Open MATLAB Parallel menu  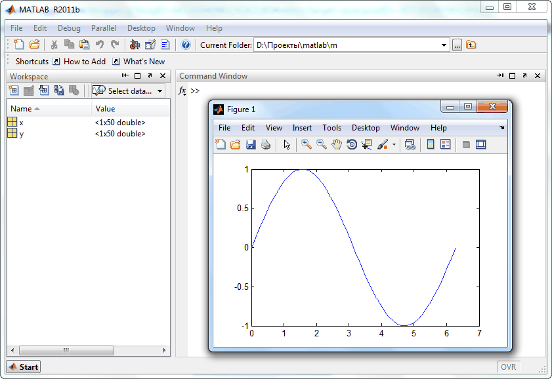104,28
